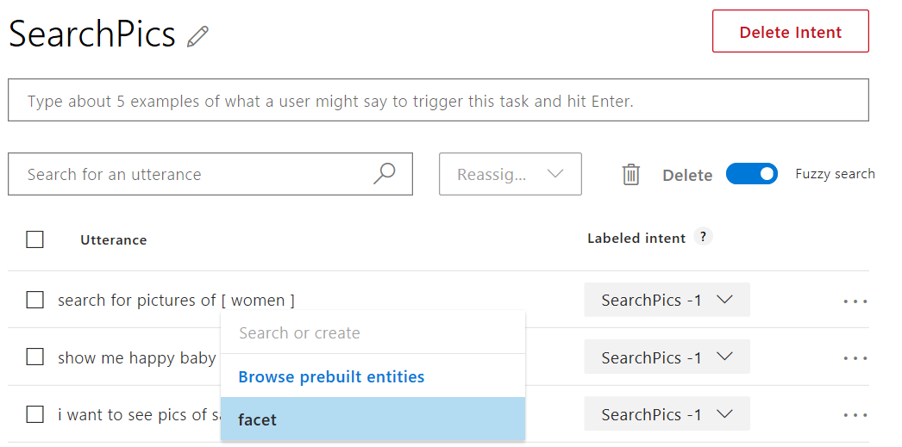The height and width of the screenshot is (447, 902).
Task: Click the magnifying glass search icon
Action: 385,173
